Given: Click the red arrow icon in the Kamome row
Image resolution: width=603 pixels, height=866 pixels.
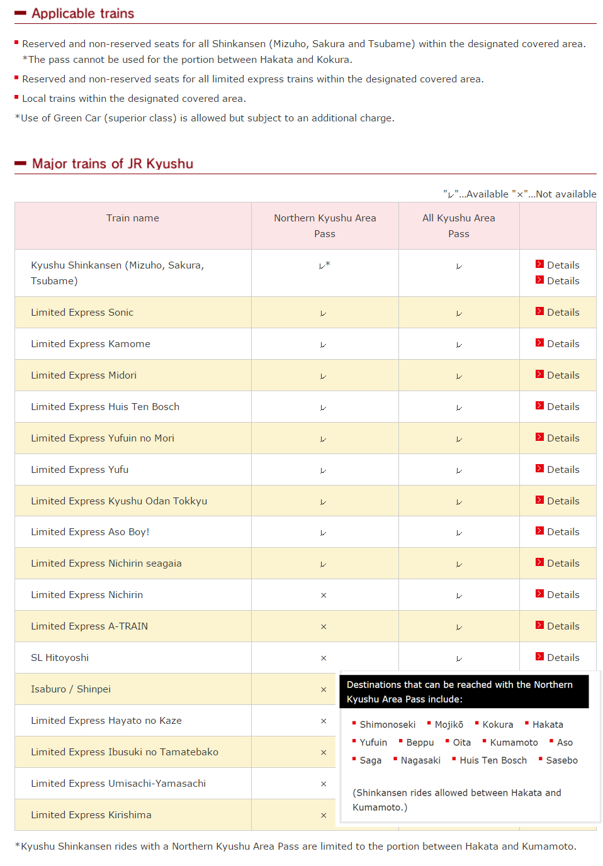Looking at the screenshot, I should click(x=539, y=343).
